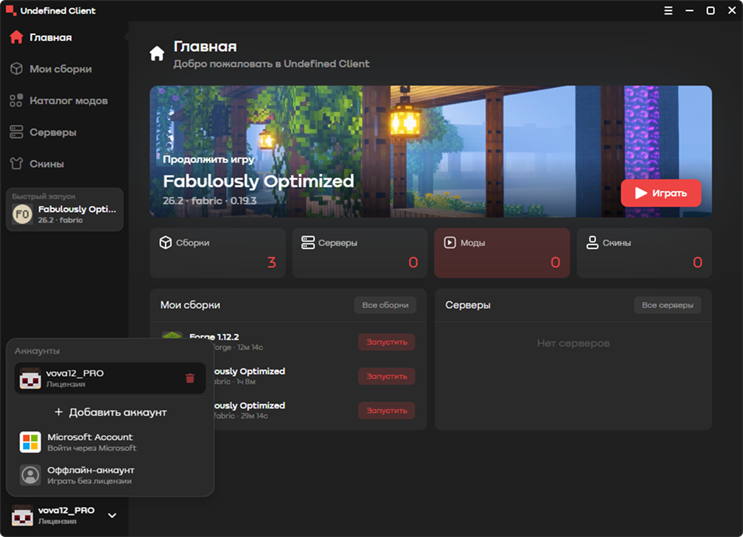Click the cube icon on Сборки card
The width and height of the screenshot is (743, 537).
(x=166, y=242)
